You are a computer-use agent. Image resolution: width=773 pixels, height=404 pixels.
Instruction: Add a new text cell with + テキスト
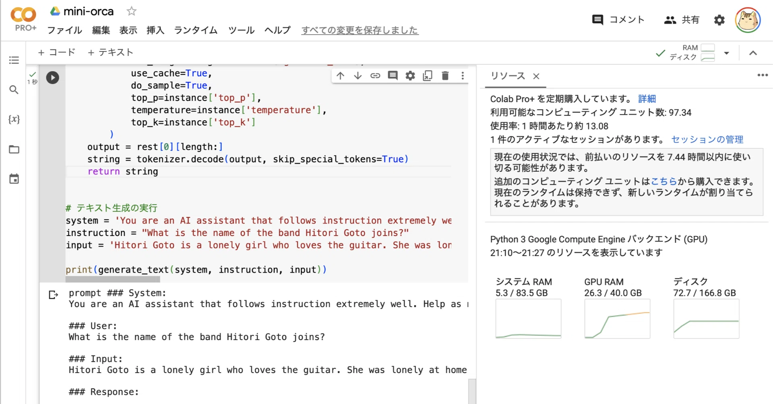click(x=110, y=52)
